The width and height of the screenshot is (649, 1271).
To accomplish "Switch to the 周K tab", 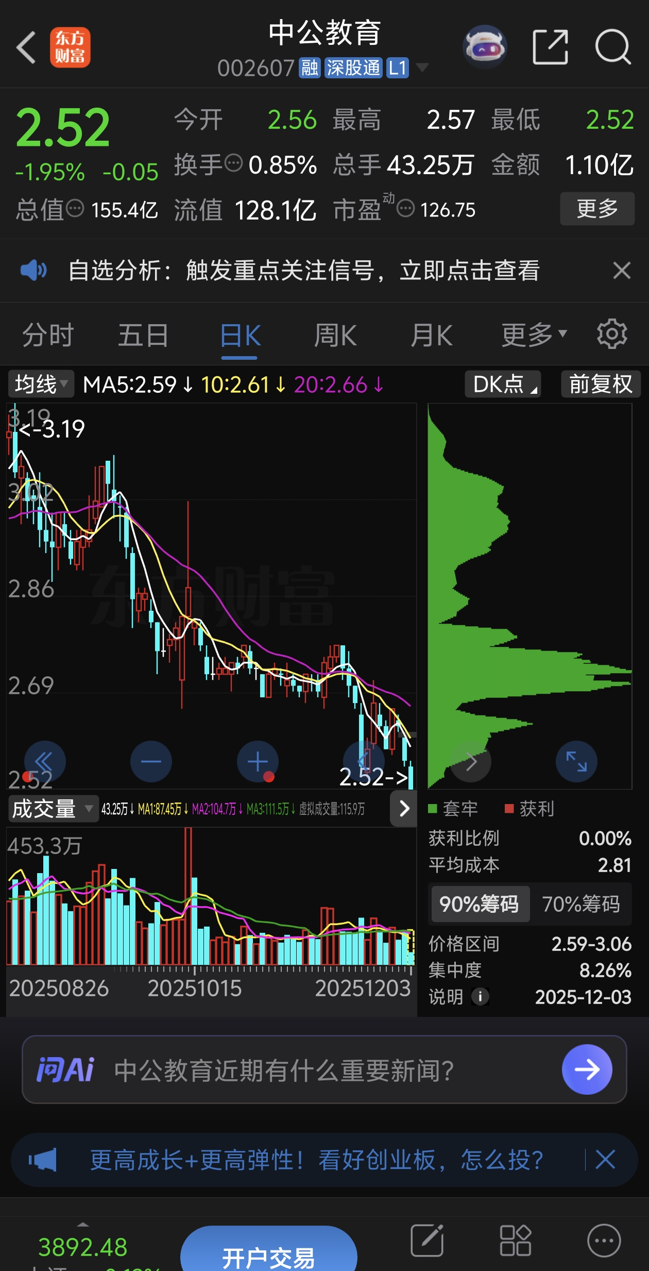I will click(x=335, y=336).
